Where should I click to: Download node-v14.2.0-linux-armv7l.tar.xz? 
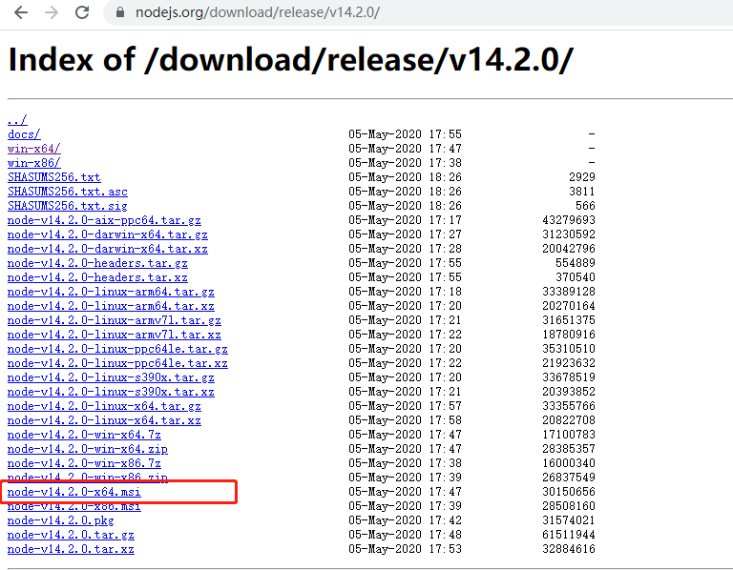click(115, 335)
